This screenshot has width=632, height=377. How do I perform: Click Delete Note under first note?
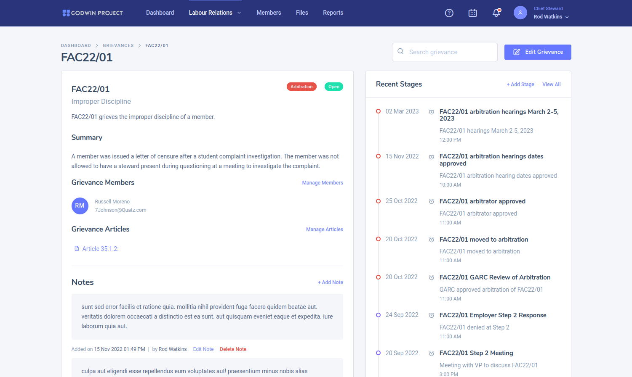(233, 349)
